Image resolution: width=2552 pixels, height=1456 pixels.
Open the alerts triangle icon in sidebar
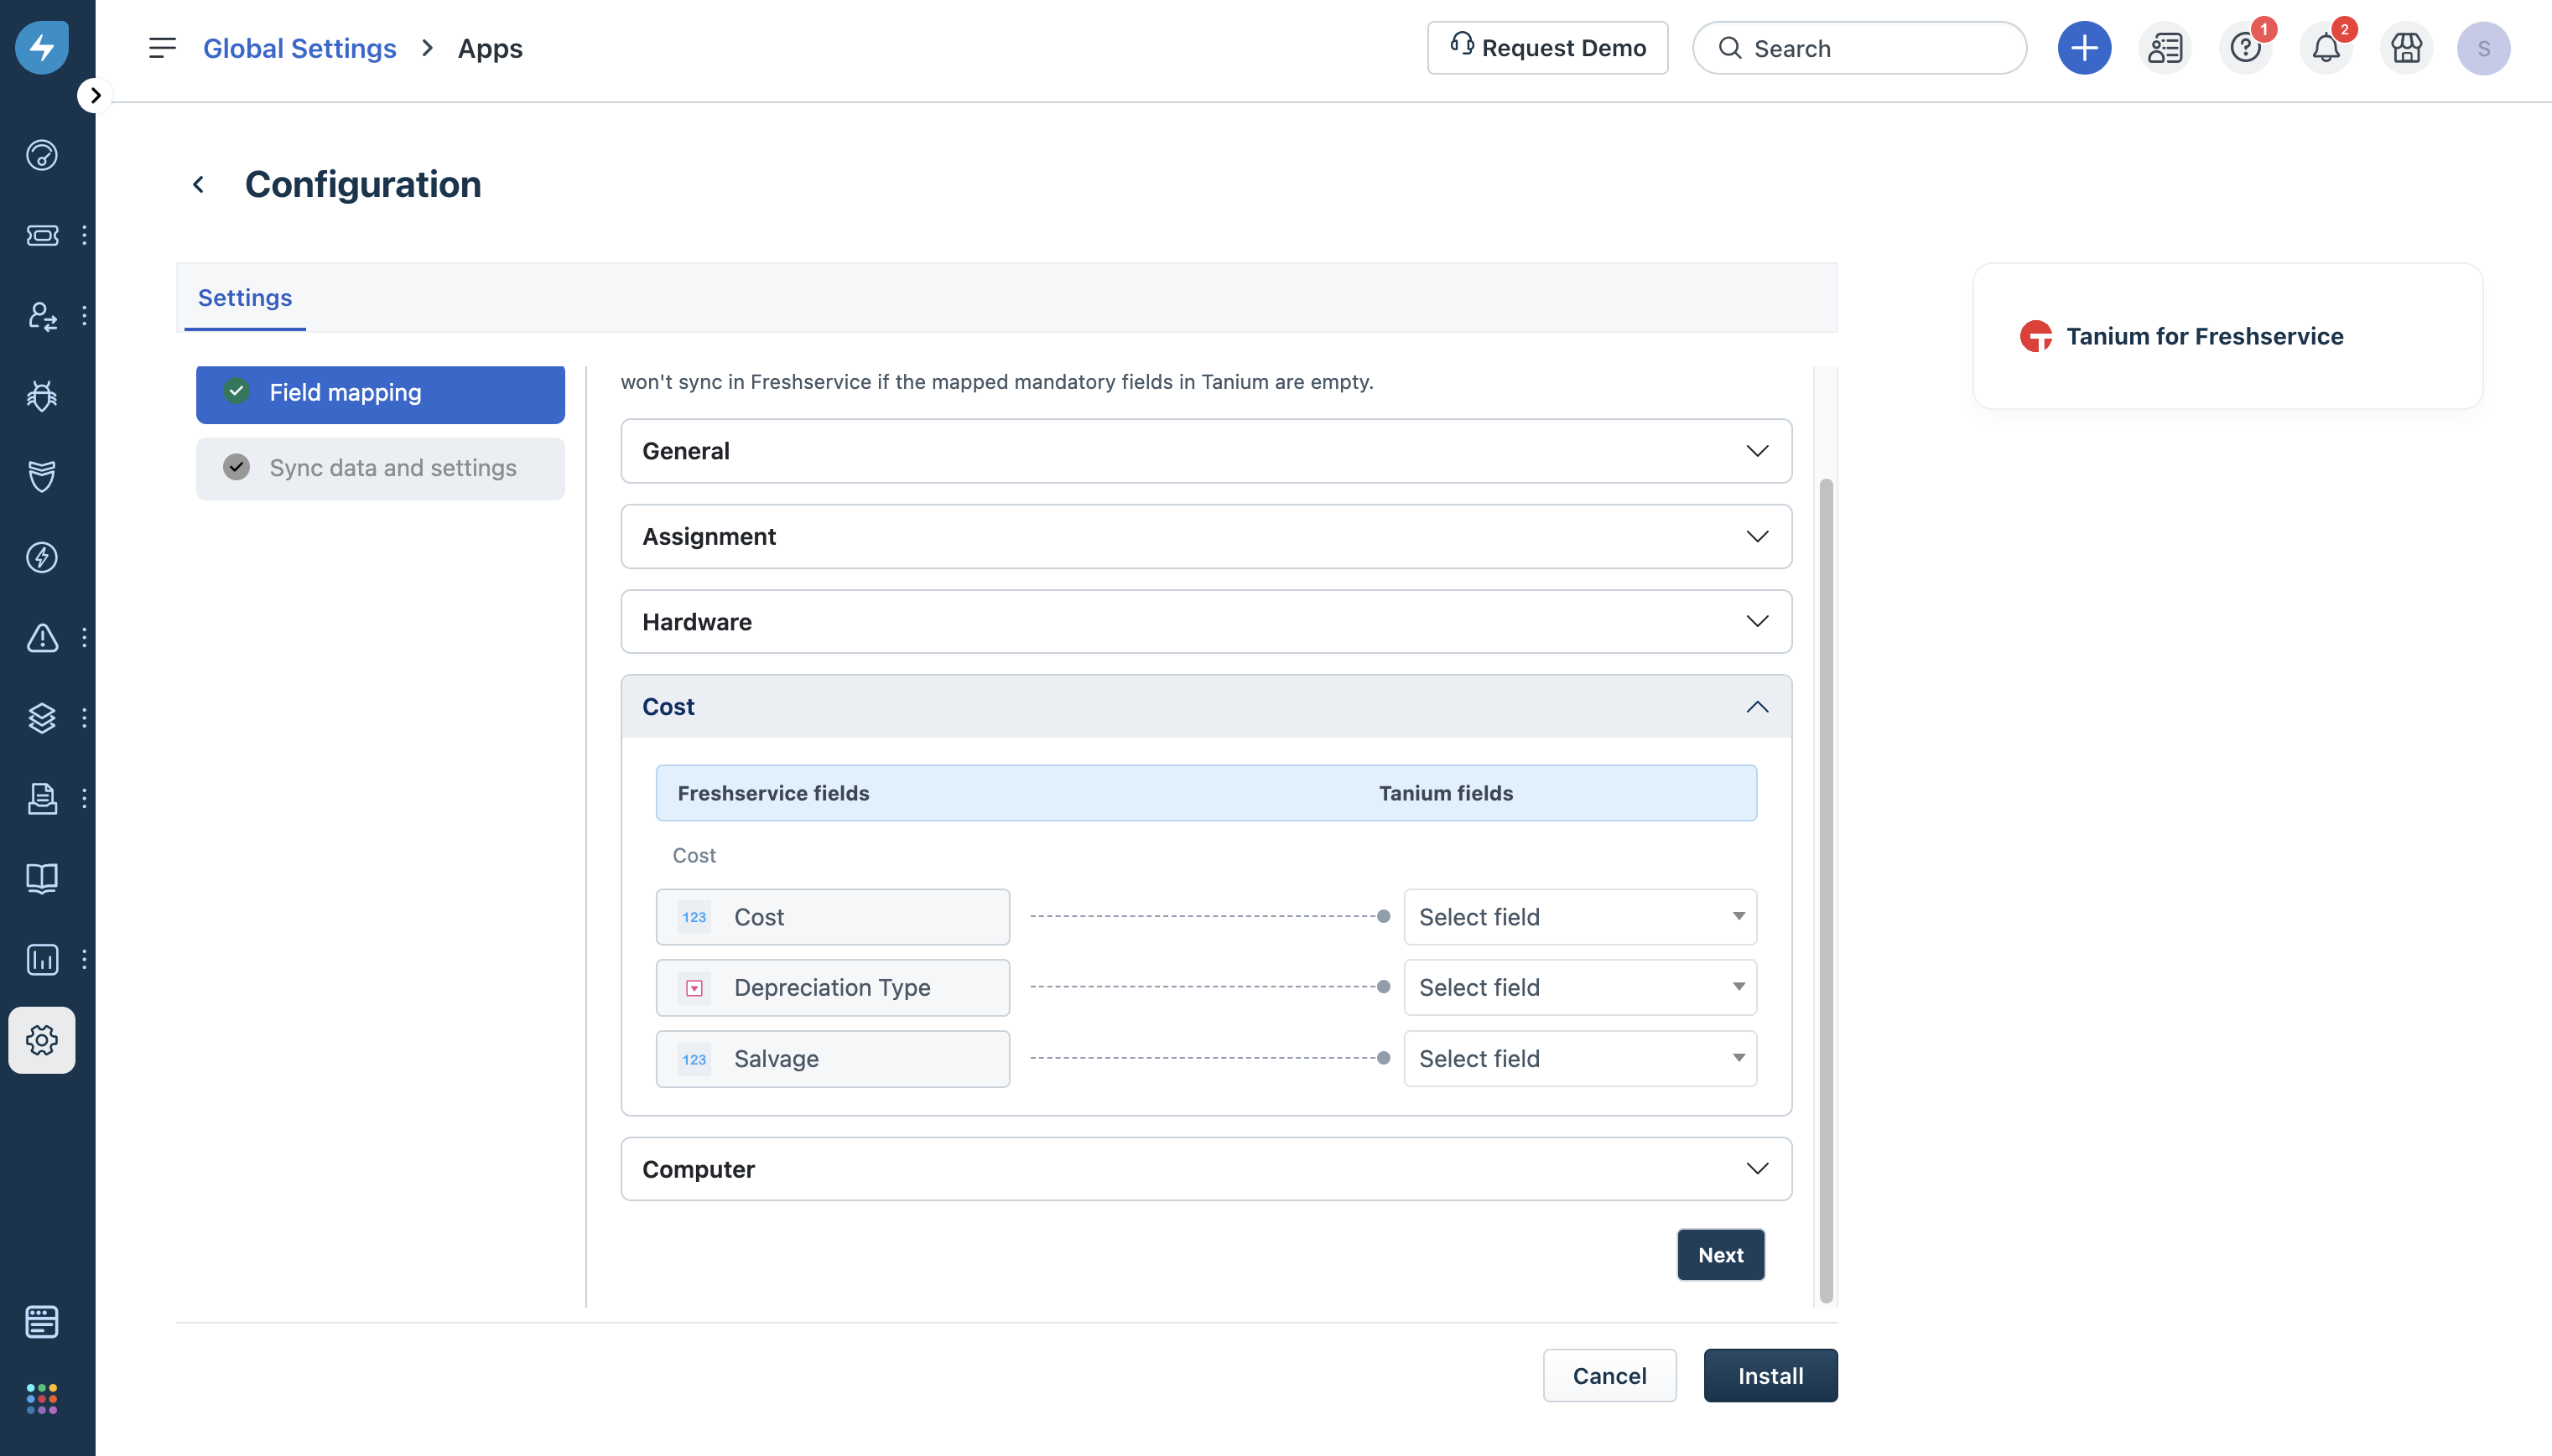tap(42, 637)
